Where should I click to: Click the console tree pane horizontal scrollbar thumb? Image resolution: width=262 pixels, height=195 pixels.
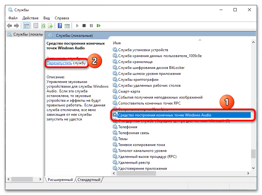click(x=22, y=179)
